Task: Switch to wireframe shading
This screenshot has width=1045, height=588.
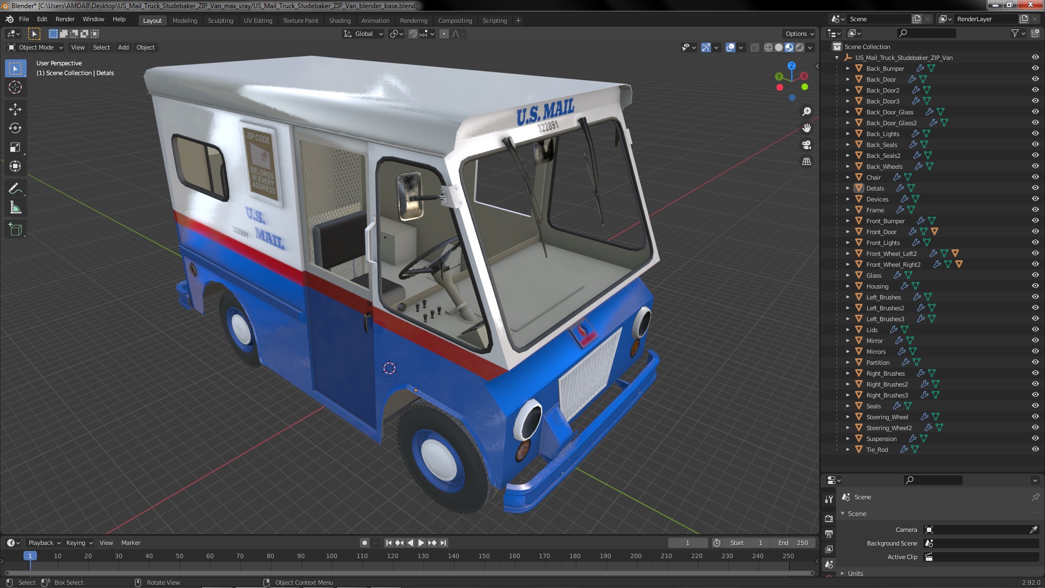Action: [x=768, y=48]
